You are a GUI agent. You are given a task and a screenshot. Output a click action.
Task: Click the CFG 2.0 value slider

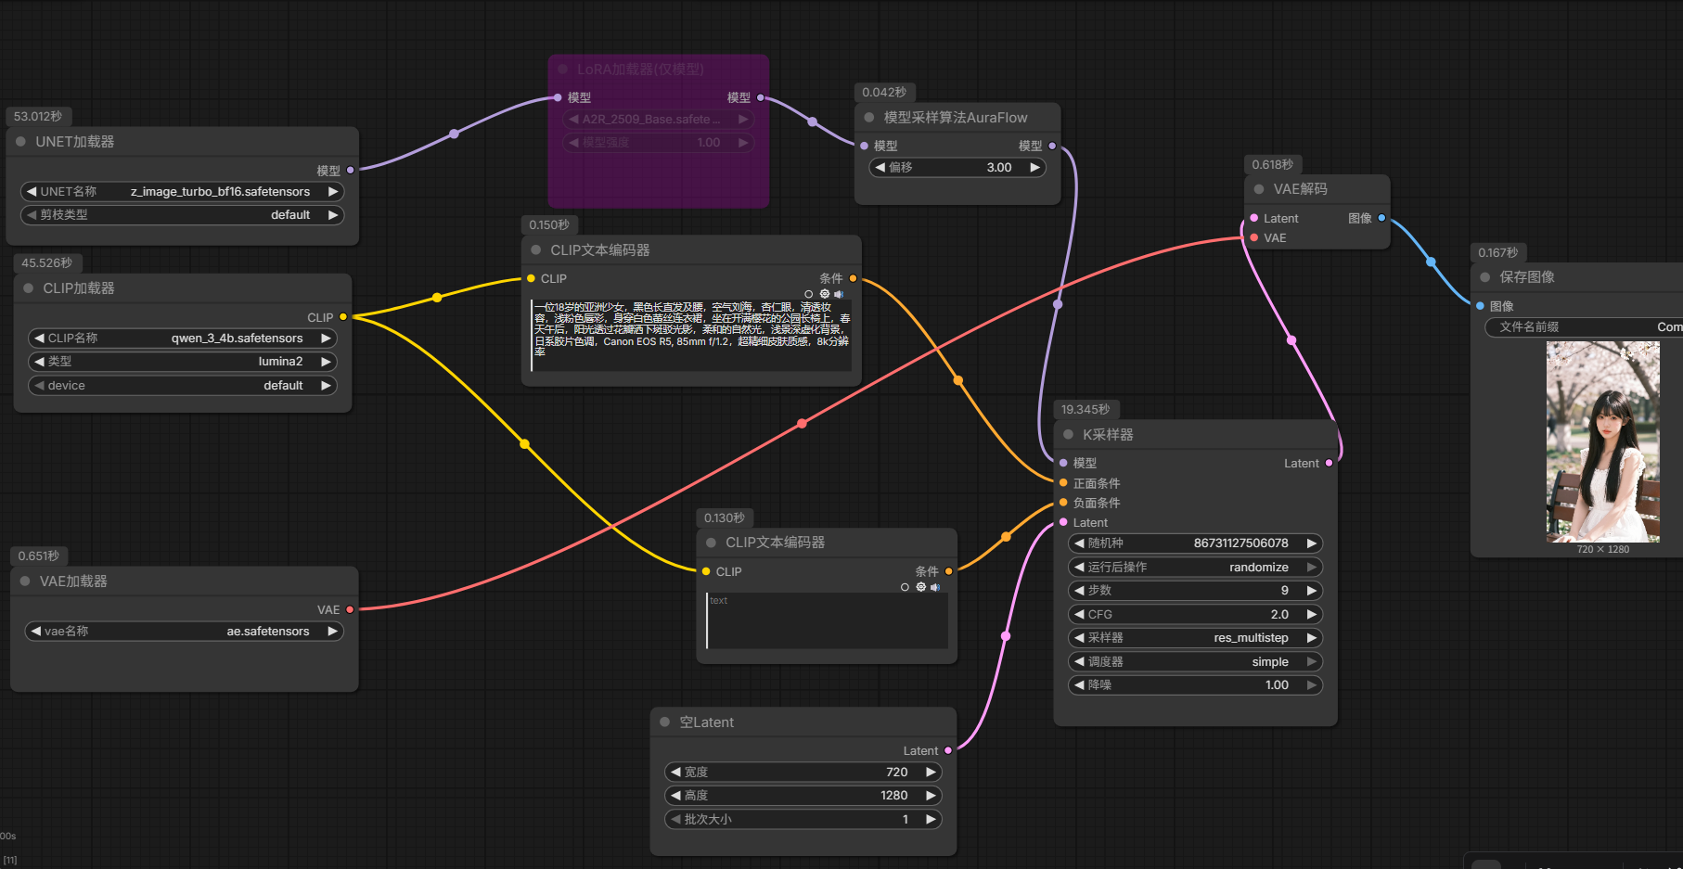(1195, 614)
